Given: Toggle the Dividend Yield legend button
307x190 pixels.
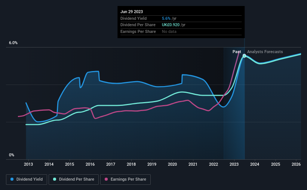Looking at the screenshot, I should 27,180.
